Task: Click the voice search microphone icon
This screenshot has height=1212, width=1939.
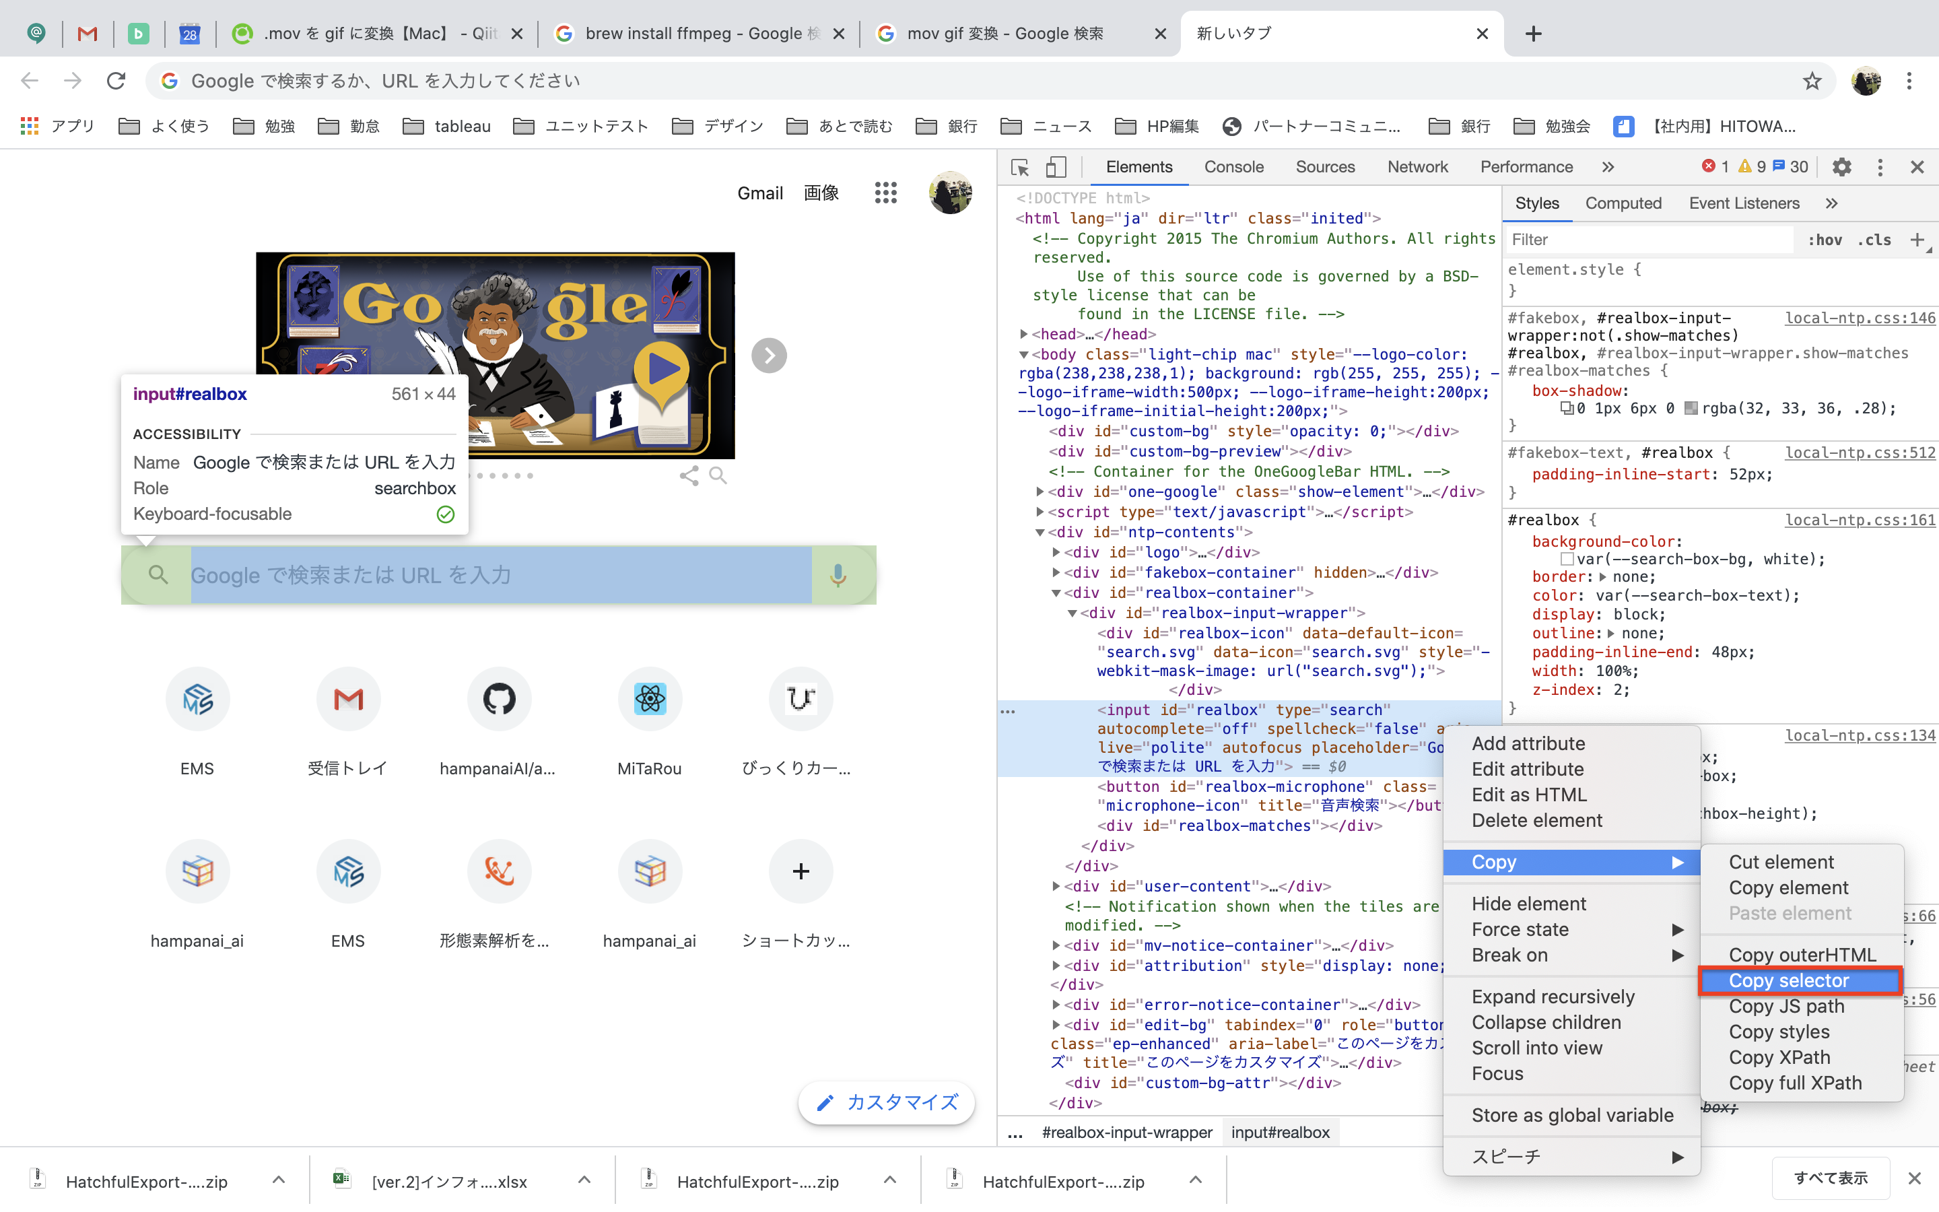Action: [x=838, y=576]
